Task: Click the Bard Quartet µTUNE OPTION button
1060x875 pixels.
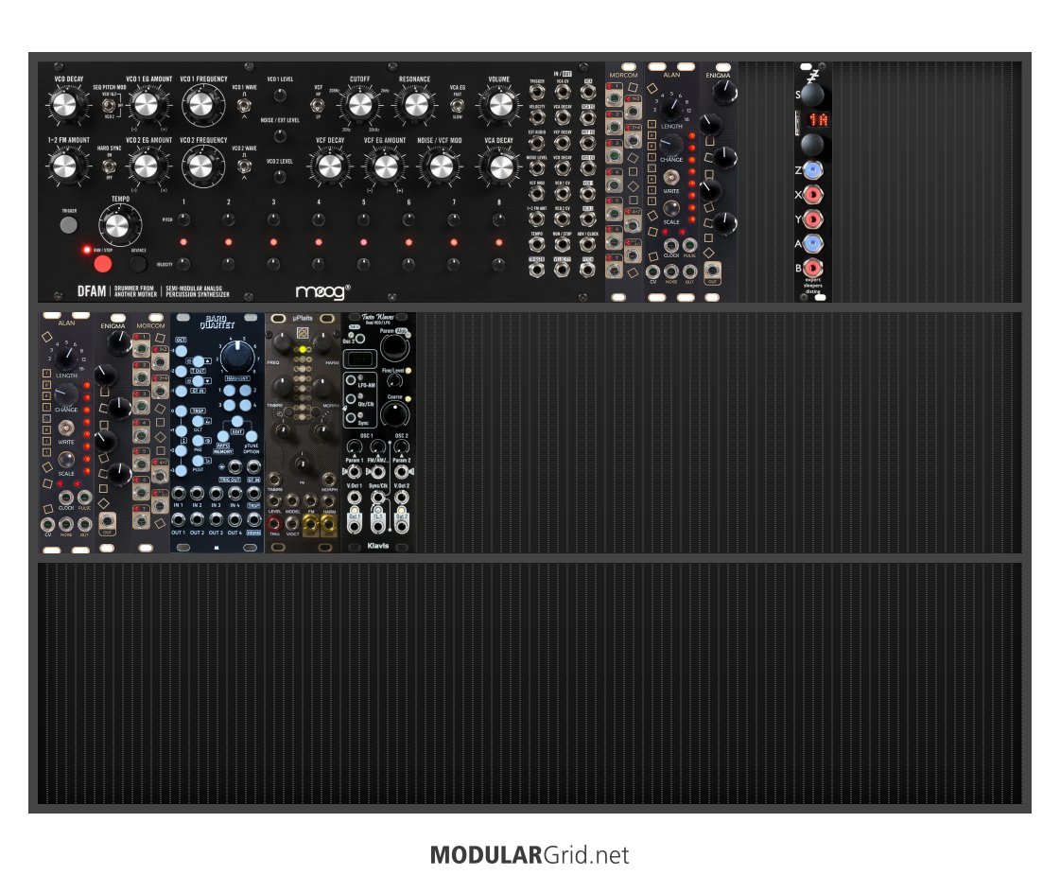Action: (252, 437)
